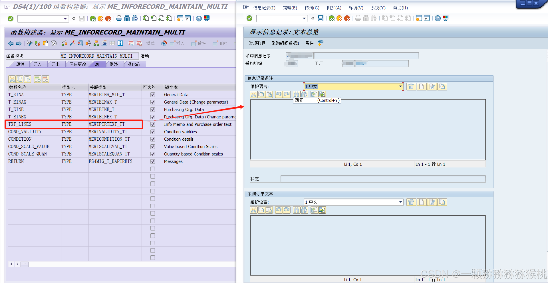Click the trash delete icon beside maintenance language
This screenshot has height=283, width=548.
411,86
